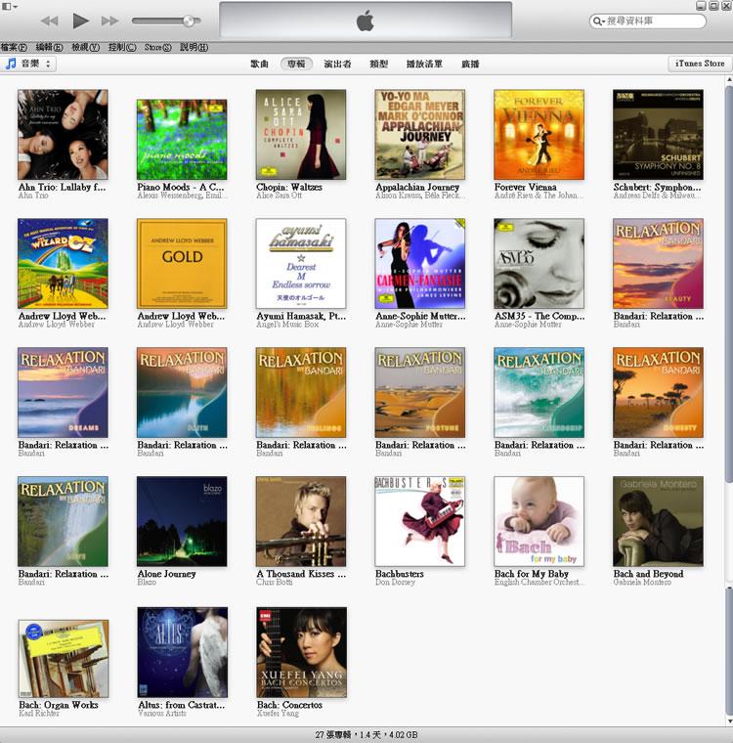The width and height of the screenshot is (733, 743).
Task: Open the 控制(C) menu
Action: click(122, 47)
